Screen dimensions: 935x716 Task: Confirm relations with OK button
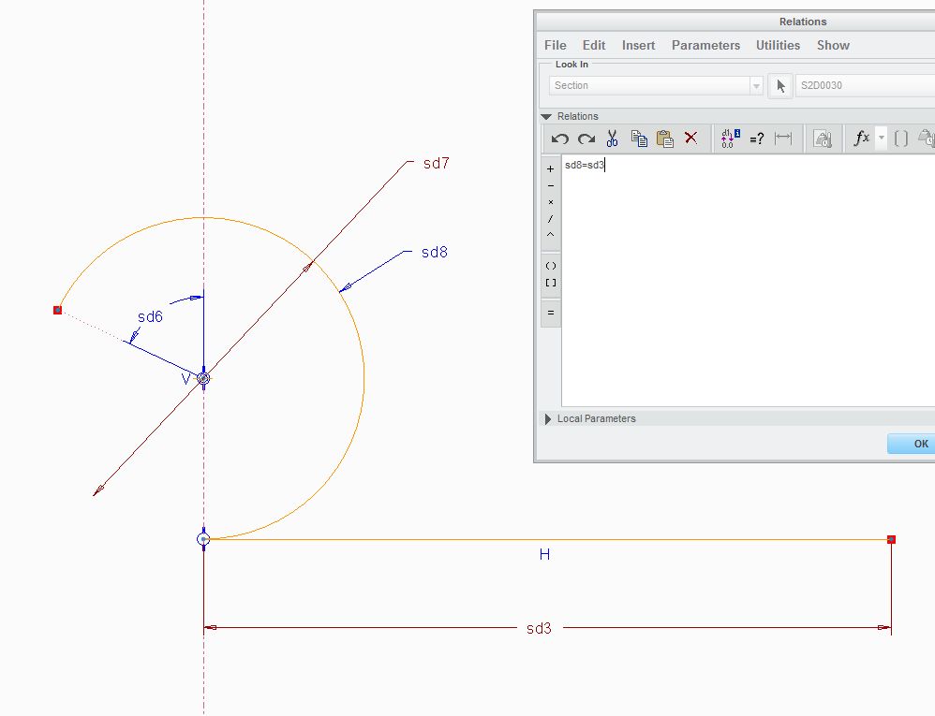coord(913,444)
